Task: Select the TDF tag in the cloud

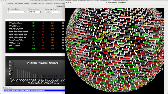Action: (115, 57)
